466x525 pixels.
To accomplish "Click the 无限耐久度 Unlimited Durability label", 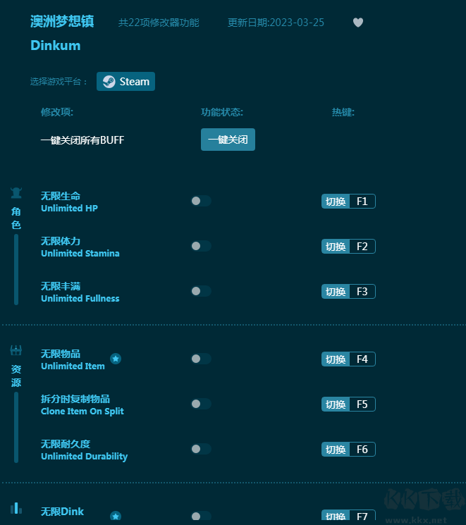I will [84, 450].
